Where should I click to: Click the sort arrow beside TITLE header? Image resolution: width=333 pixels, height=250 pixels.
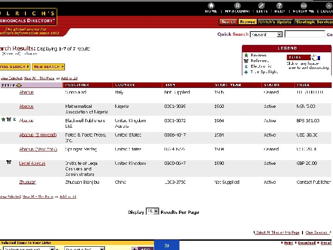(19, 85)
